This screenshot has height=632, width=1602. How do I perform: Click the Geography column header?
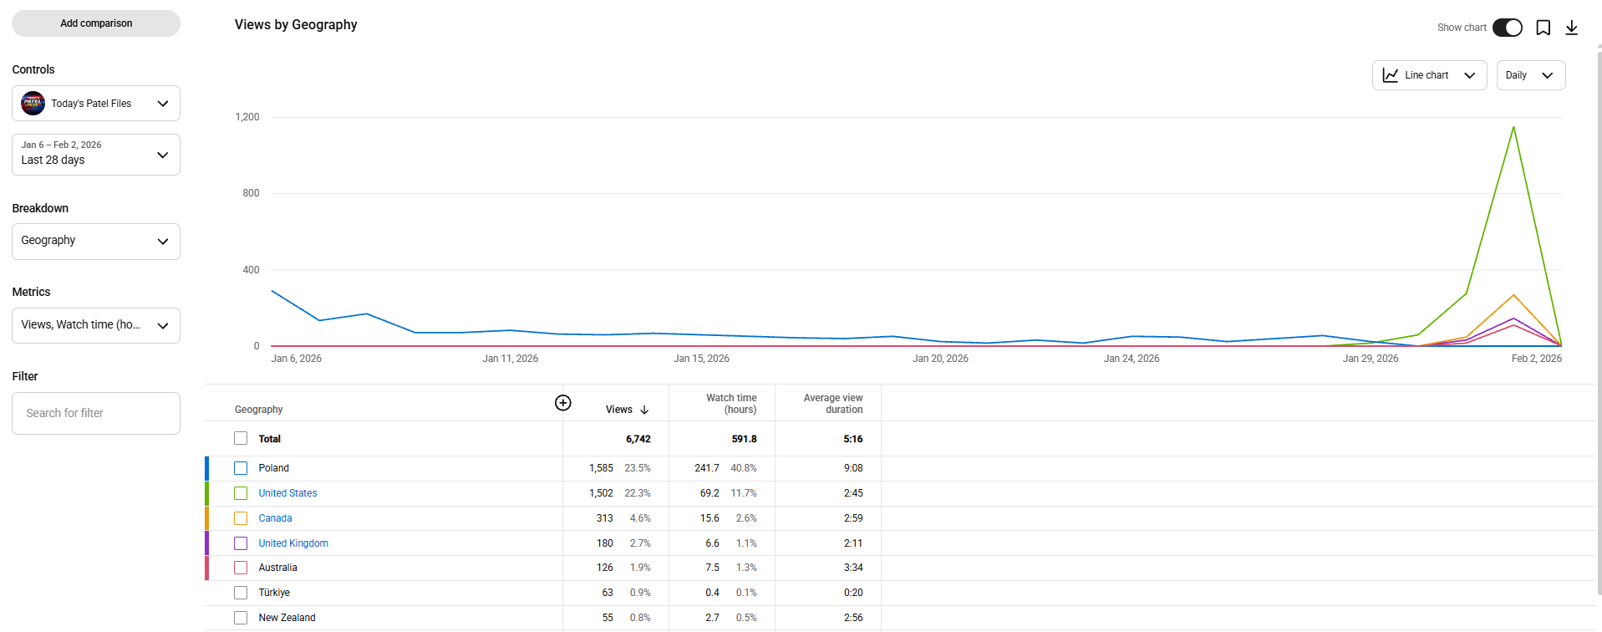click(258, 410)
